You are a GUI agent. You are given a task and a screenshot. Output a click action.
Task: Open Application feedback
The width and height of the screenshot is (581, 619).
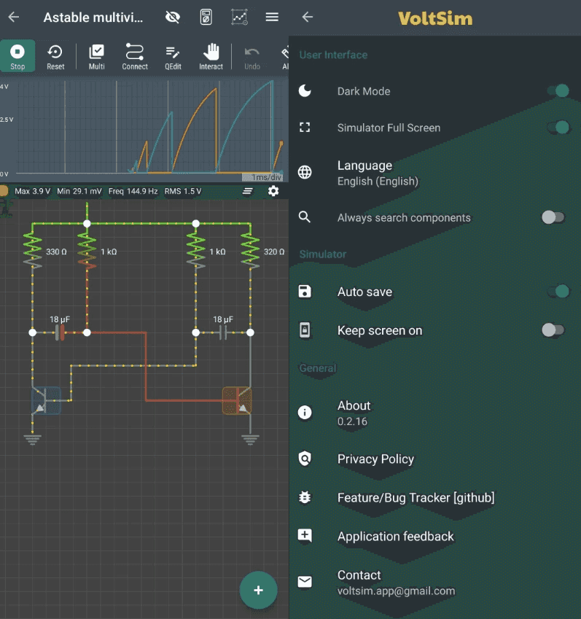[x=435, y=536]
